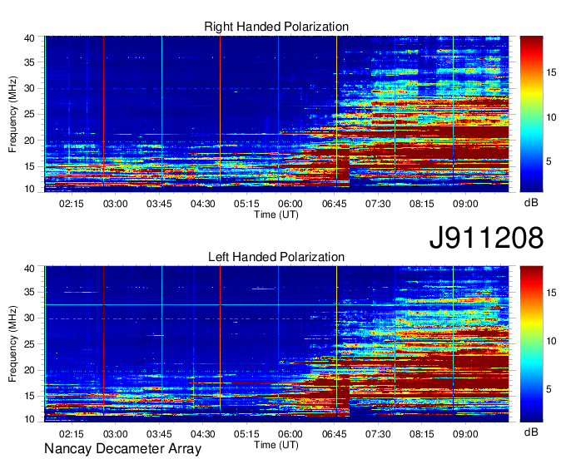Image resolution: width=566 pixels, height=459 pixels.
Task: Click '03:45' tick under Left Handed plot
Action: click(159, 434)
